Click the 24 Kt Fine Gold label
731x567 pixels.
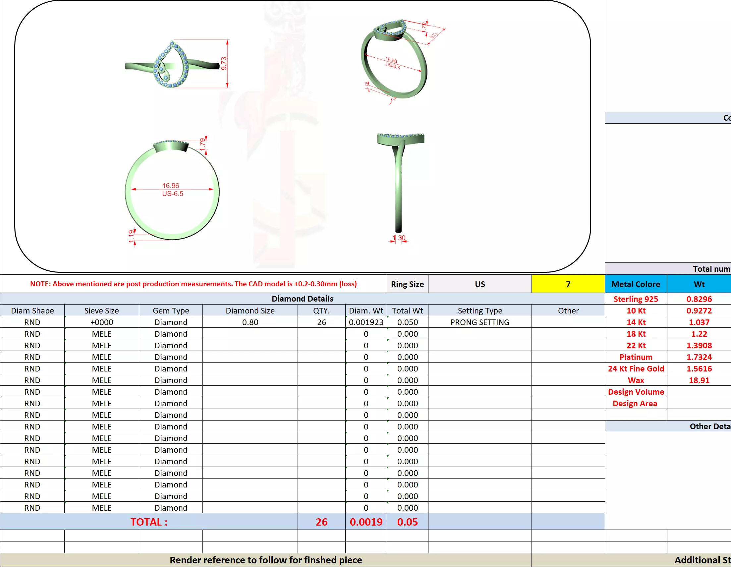635,369
